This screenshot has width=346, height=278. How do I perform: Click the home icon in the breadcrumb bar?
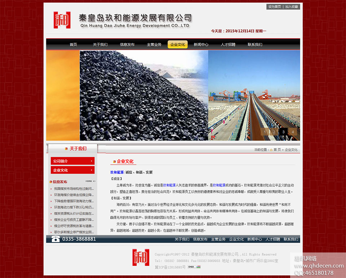(x=271, y=150)
